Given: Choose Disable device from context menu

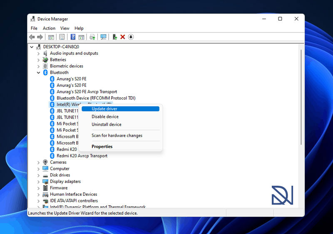Looking at the screenshot, I should 120,117.
